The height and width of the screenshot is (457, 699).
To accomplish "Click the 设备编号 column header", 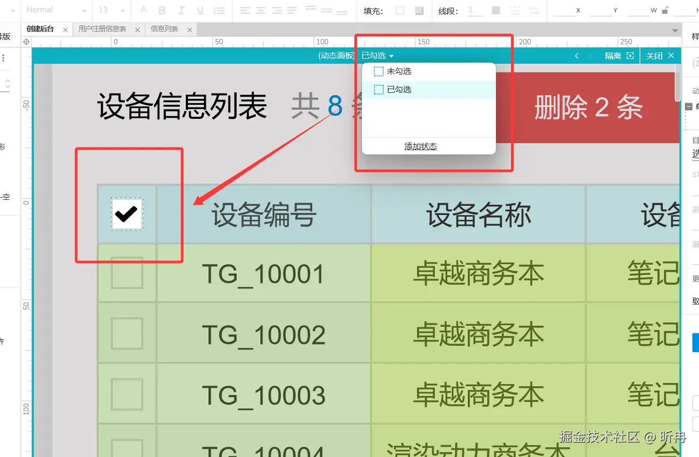I will [264, 214].
